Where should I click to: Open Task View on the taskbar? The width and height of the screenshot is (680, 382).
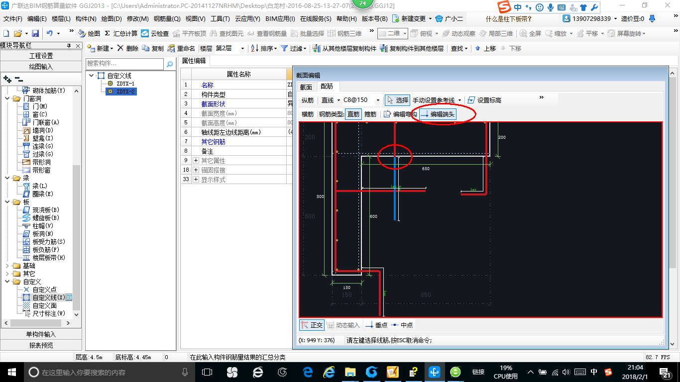click(x=207, y=372)
